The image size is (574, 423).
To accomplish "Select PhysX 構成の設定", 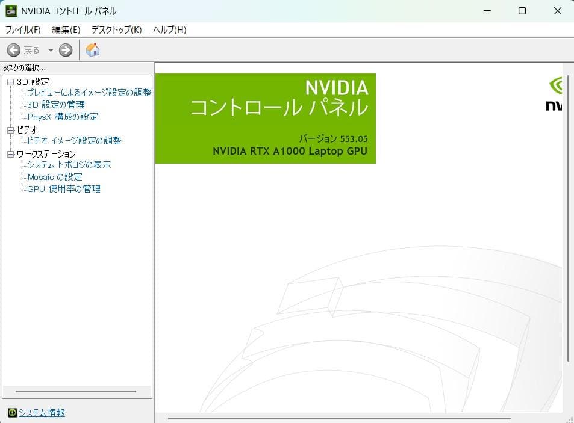I will (x=63, y=117).
